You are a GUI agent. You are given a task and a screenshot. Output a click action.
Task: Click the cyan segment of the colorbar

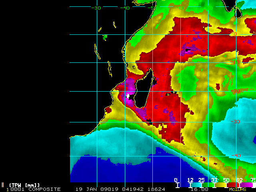(196, 185)
